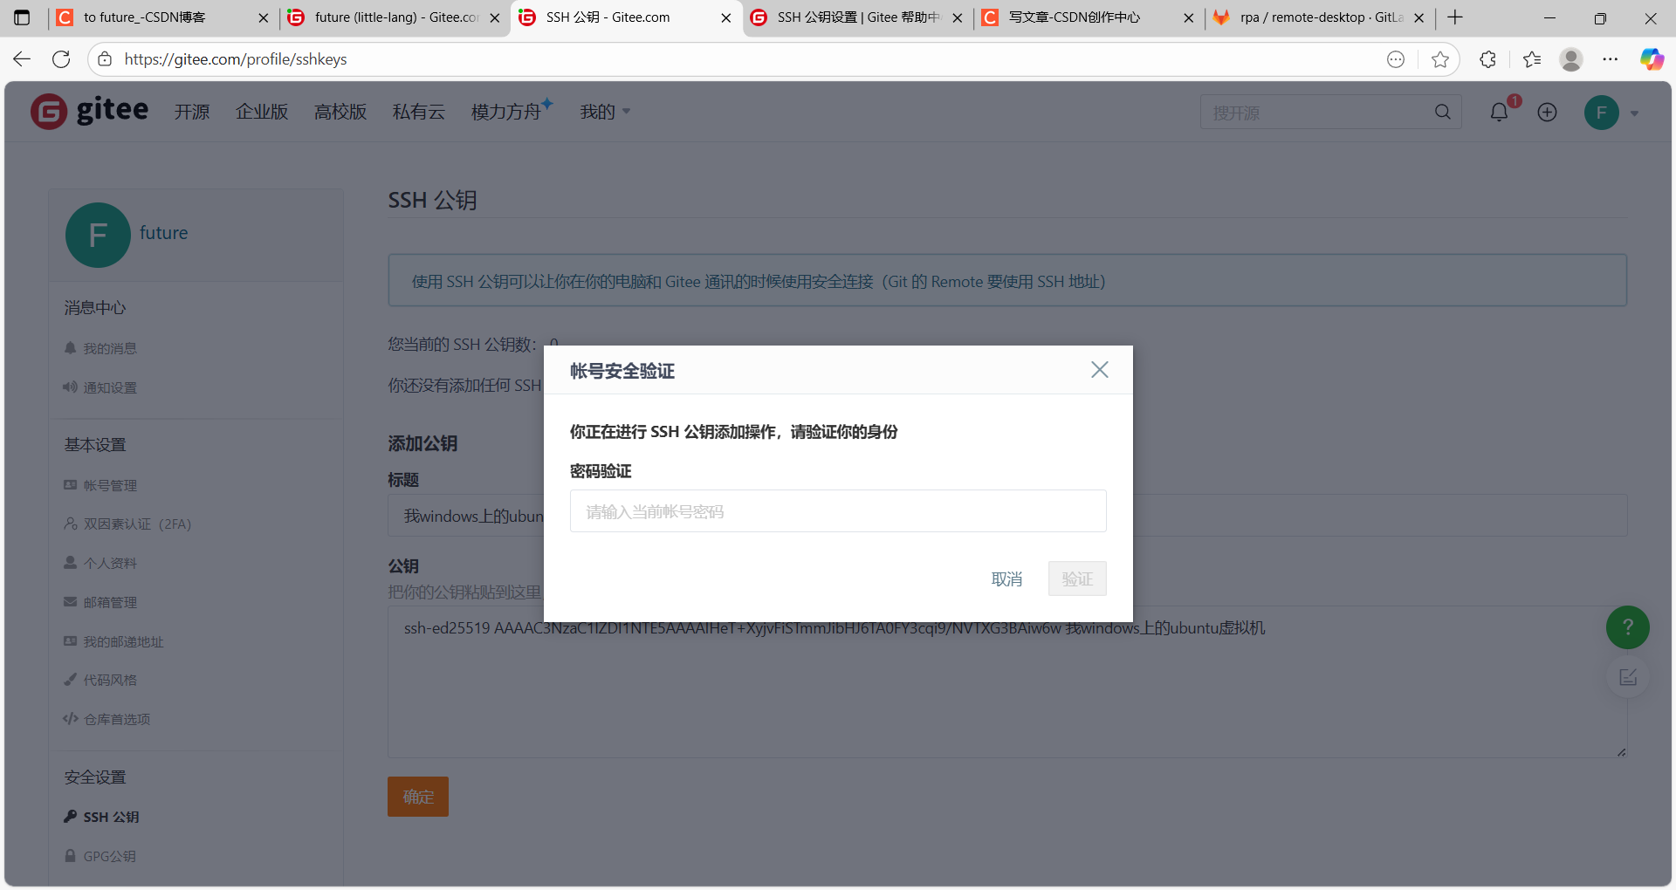The width and height of the screenshot is (1676, 890).
Task: Open browser settings and more menu
Action: tap(1611, 59)
